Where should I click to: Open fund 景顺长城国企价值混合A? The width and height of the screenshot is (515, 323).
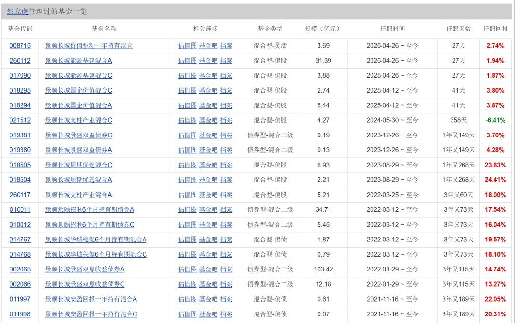[x=78, y=105]
